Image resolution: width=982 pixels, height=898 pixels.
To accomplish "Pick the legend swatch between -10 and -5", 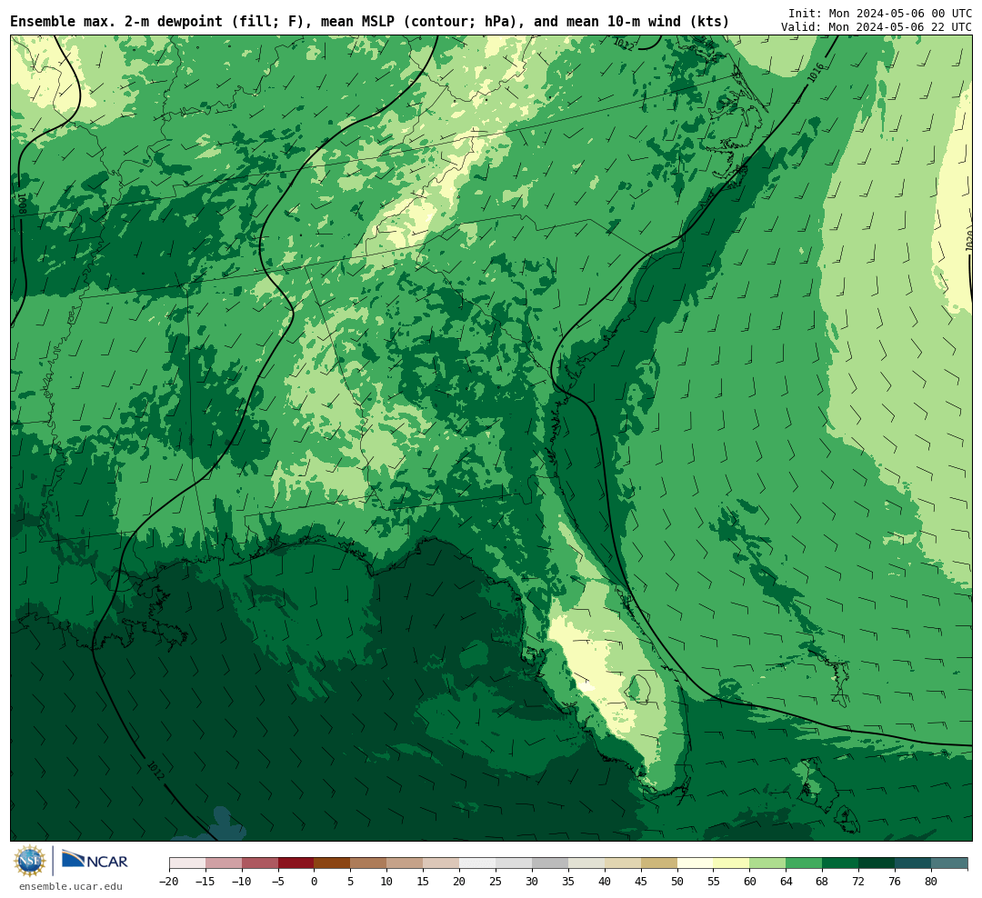I will click(260, 863).
